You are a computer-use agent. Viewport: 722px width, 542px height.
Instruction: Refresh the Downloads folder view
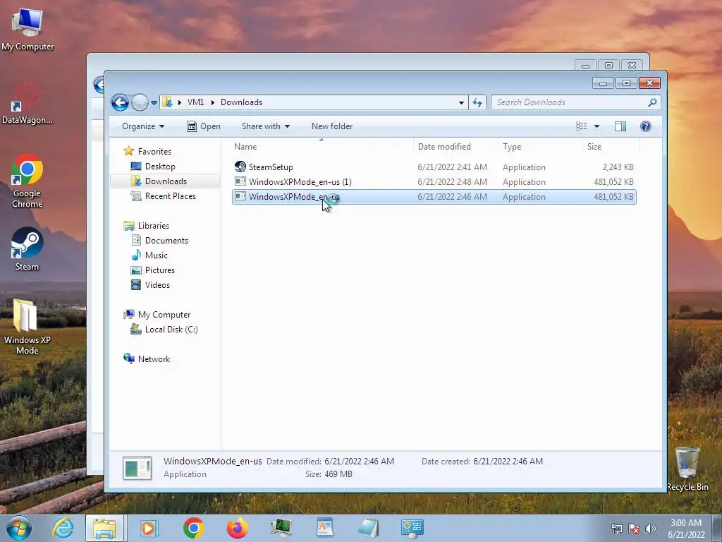(477, 102)
